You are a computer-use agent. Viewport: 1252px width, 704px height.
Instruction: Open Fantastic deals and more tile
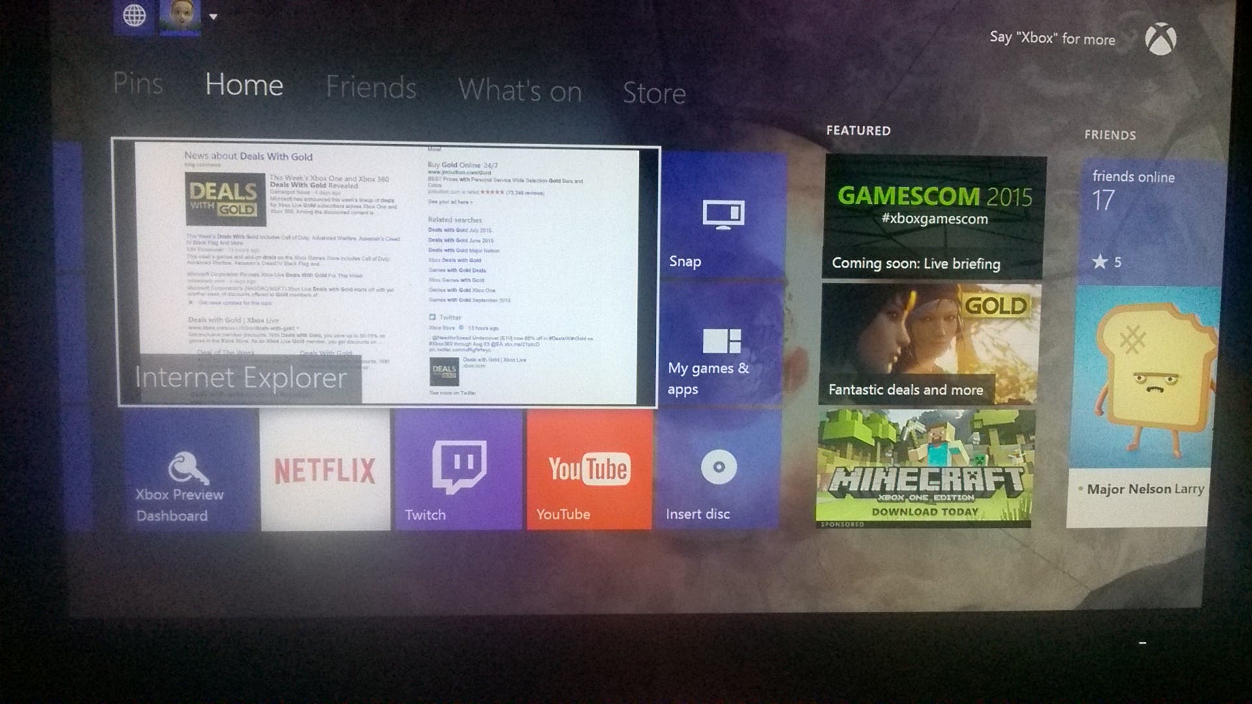(x=929, y=344)
